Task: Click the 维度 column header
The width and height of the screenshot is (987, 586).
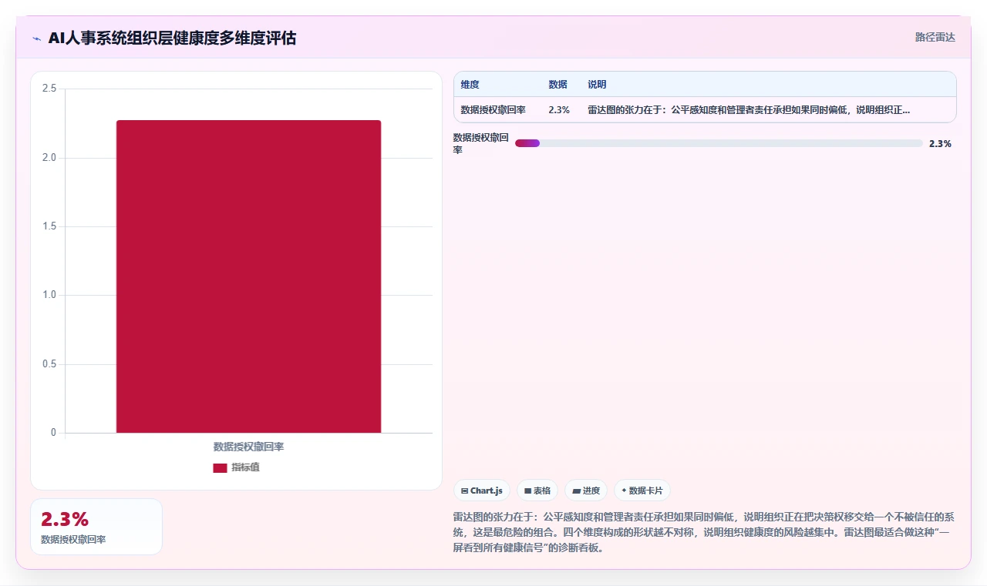Action: click(470, 85)
